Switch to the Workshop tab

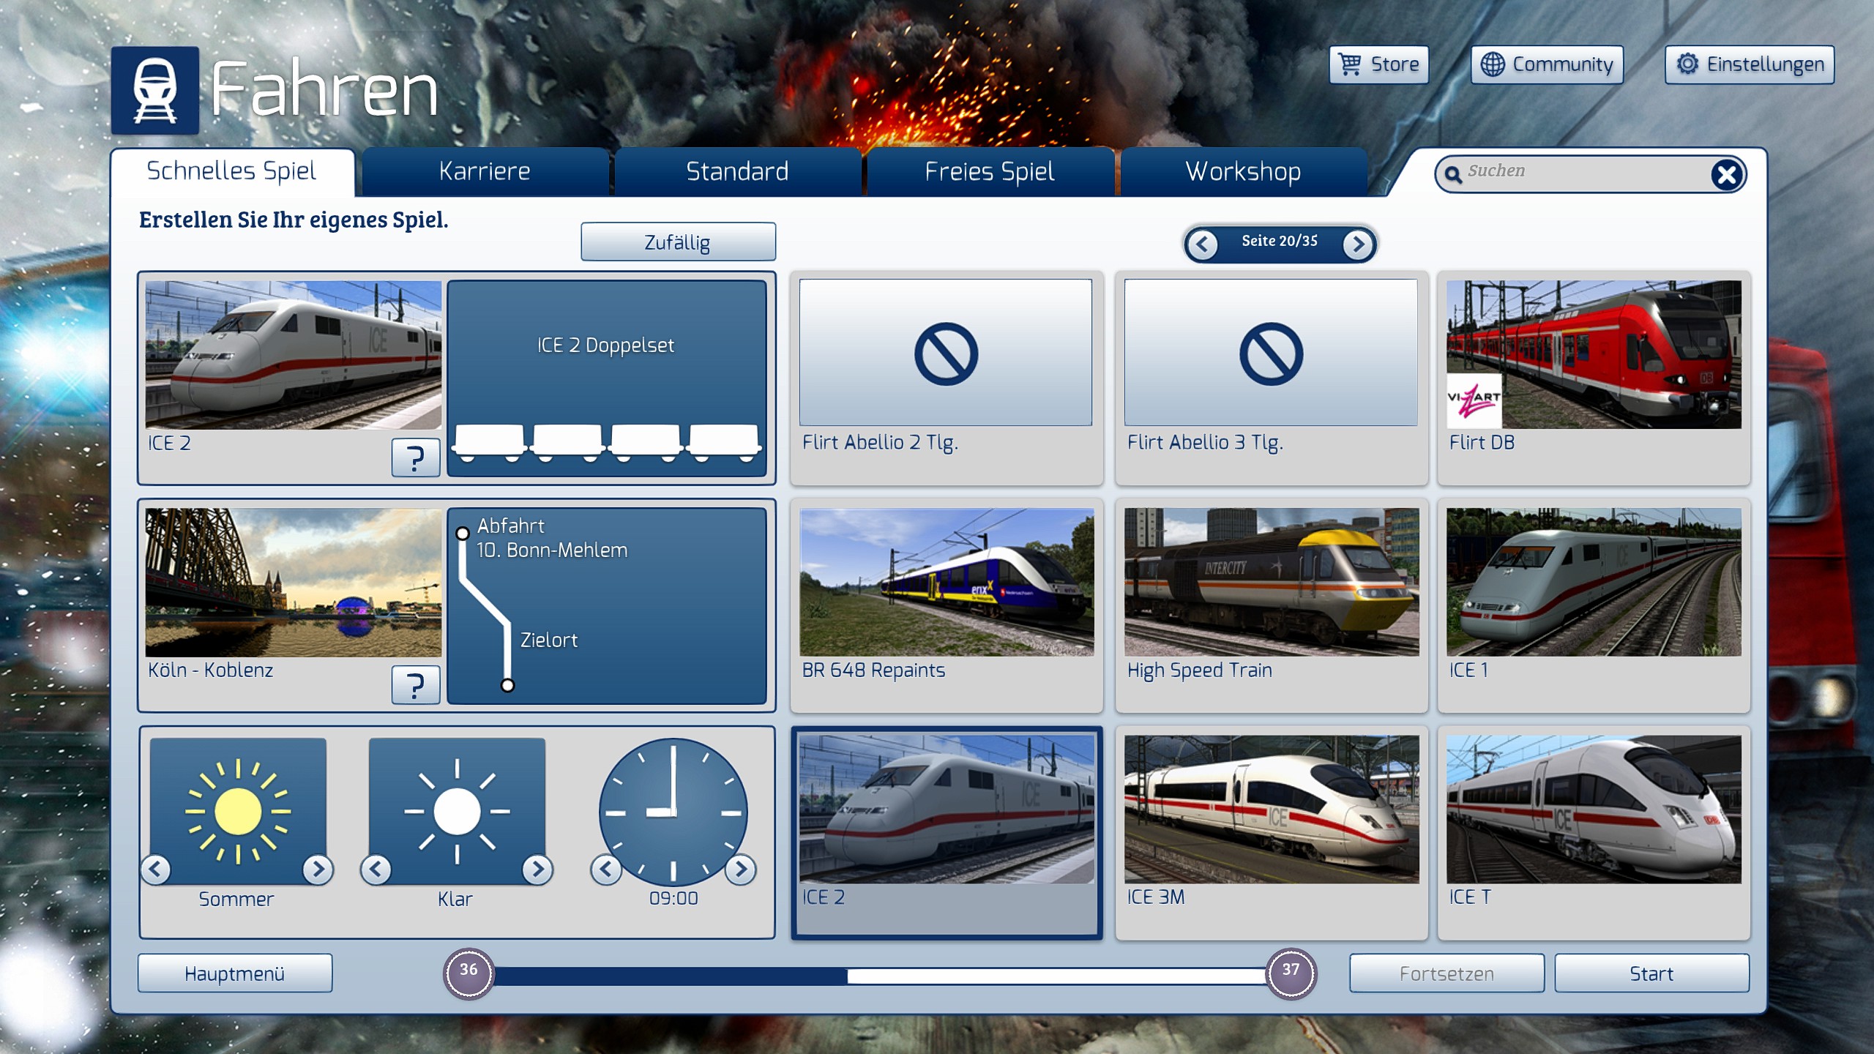point(1243,171)
